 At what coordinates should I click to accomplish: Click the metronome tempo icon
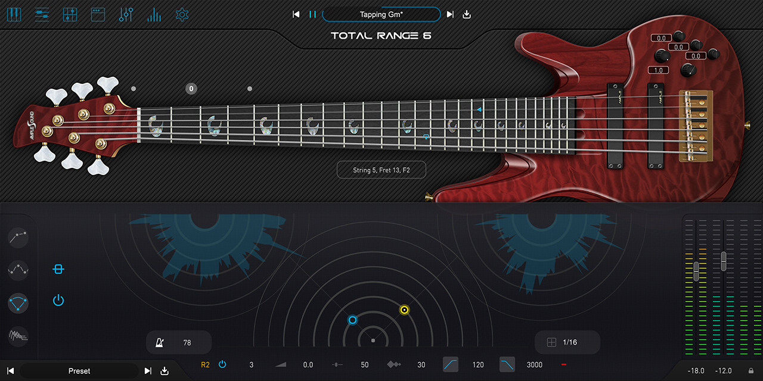pyautogui.click(x=160, y=342)
